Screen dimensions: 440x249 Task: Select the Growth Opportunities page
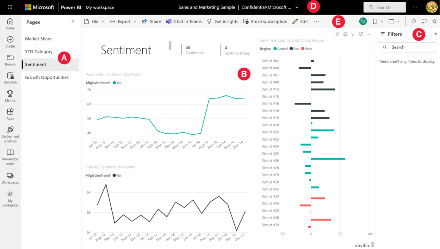click(47, 77)
